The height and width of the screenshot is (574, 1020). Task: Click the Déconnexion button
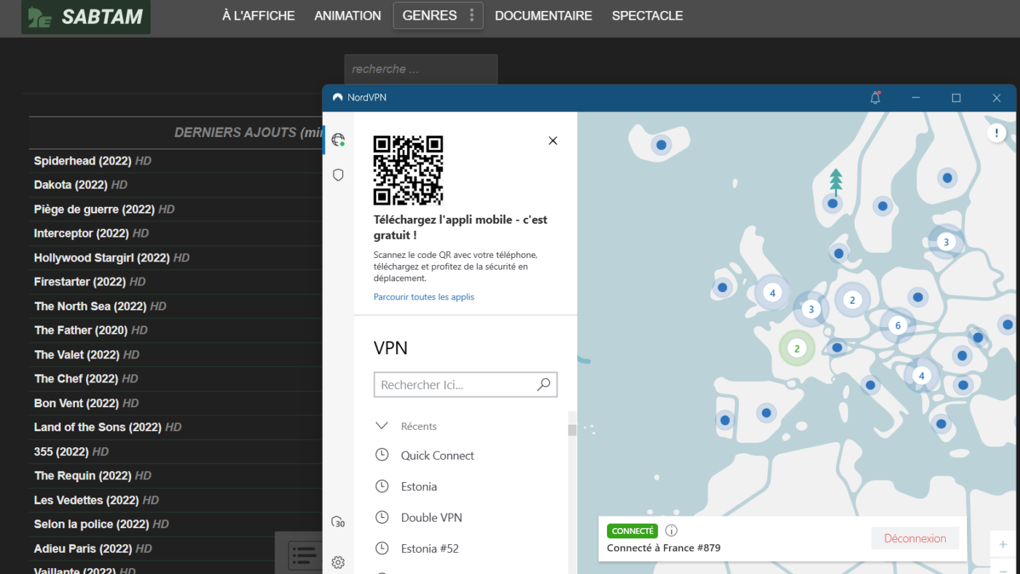pos(915,538)
